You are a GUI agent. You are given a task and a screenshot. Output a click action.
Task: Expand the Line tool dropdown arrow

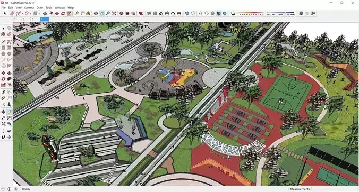22,13
